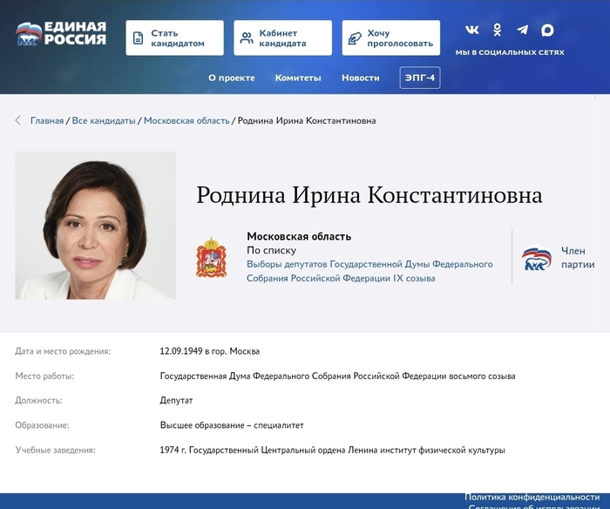Click the Образование label

coord(42,425)
